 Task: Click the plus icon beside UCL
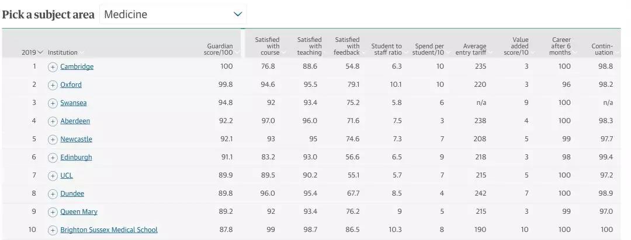(53, 175)
